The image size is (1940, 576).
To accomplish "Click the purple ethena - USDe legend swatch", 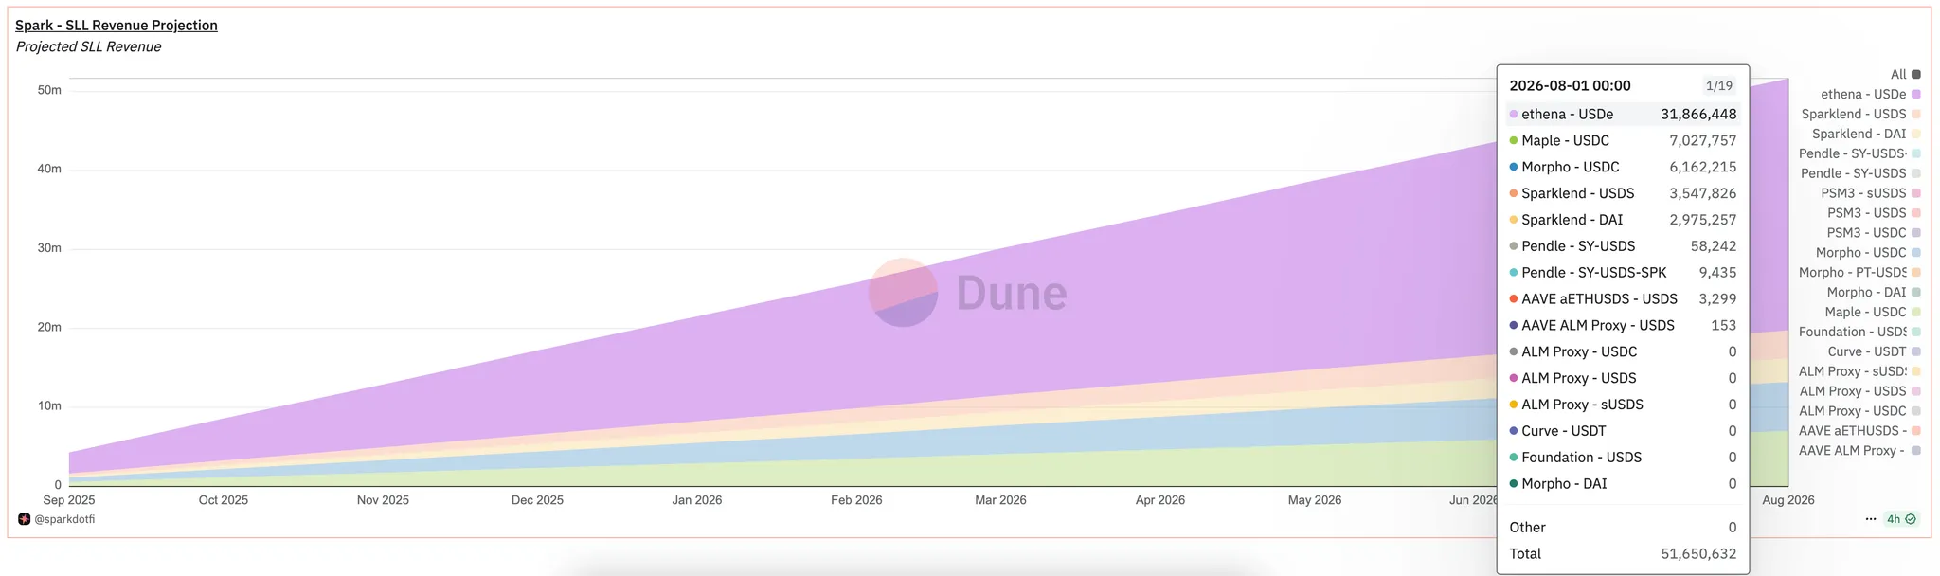I will [1916, 94].
